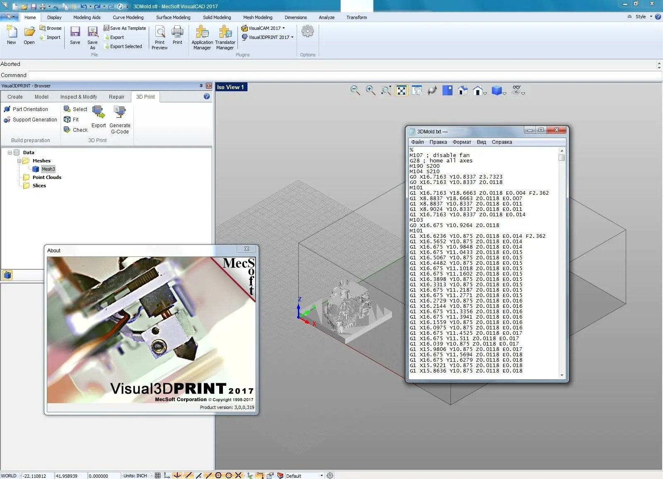Activate the Rotate view sphere tool

[432, 90]
